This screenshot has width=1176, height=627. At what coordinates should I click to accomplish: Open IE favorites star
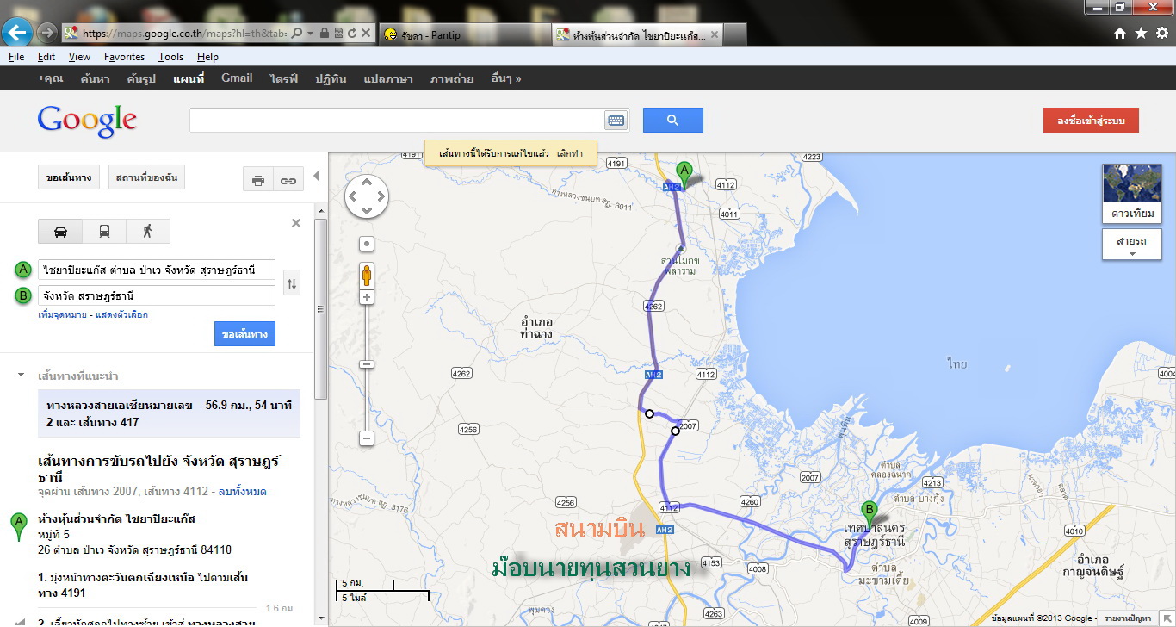point(1141,33)
